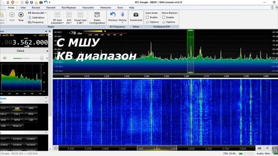Viewport: 278px width, 156px height.
Task: Collapse the Display section arrow
Action: coord(46,98)
